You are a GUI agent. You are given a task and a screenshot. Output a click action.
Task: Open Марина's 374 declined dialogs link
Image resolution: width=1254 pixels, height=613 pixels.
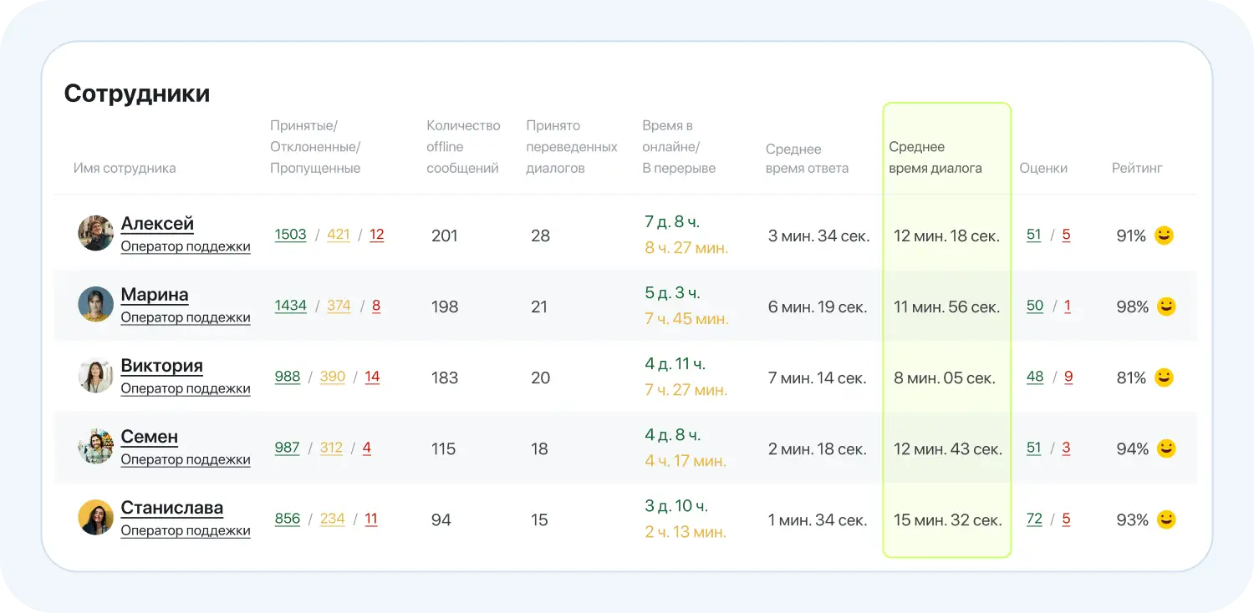coord(339,306)
